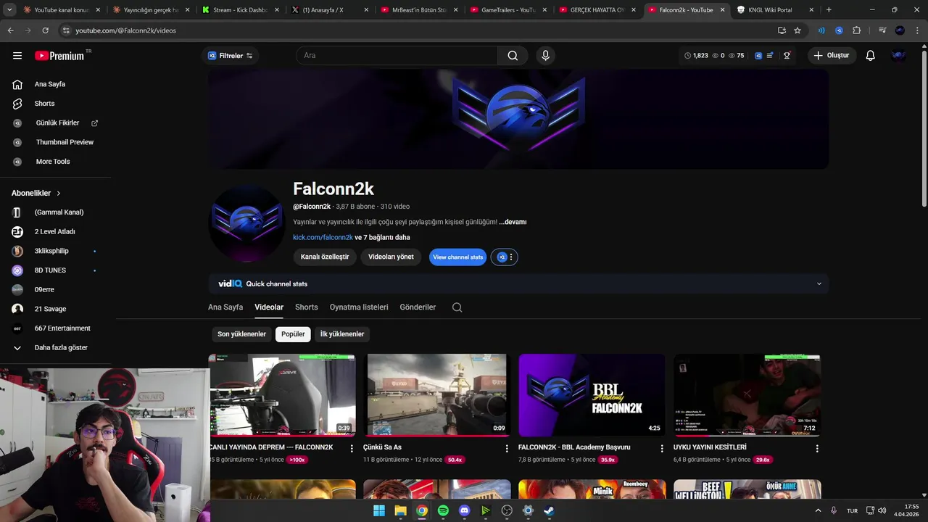Open Spotify from the taskbar
Viewport: 928px width, 522px height.
(x=443, y=510)
